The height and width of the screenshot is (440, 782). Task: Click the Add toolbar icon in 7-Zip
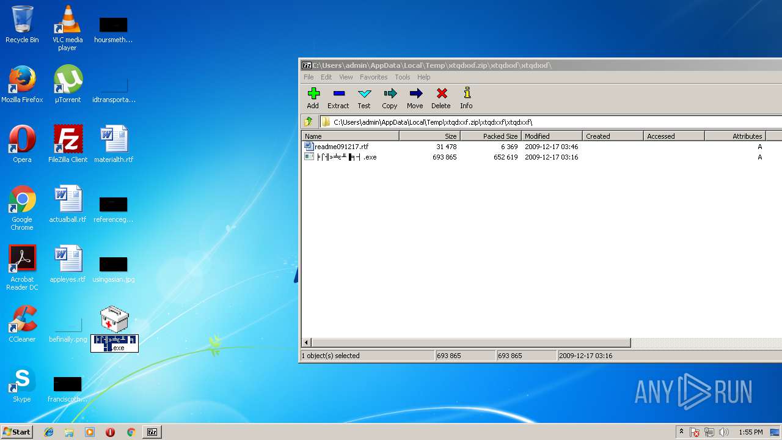[x=313, y=98]
